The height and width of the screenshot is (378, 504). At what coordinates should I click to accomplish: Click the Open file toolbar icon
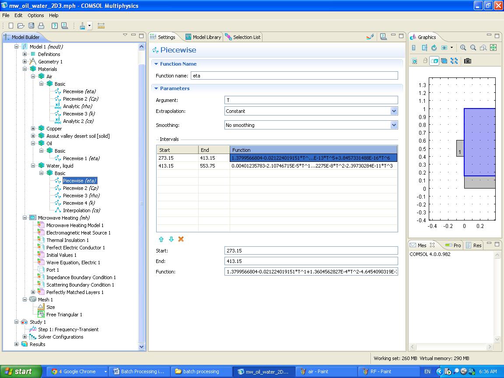coord(21,26)
